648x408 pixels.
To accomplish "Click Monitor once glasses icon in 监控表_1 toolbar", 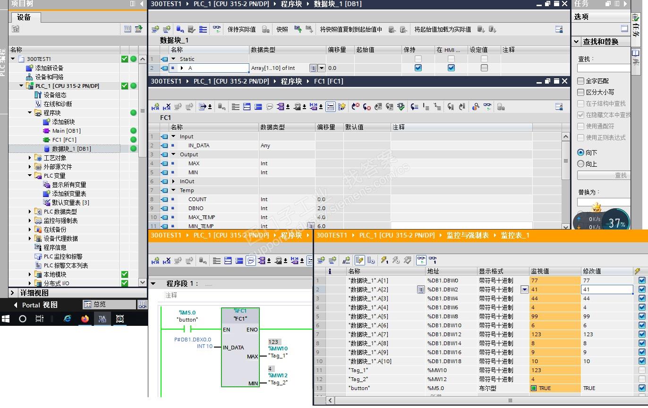I will (432, 260).
